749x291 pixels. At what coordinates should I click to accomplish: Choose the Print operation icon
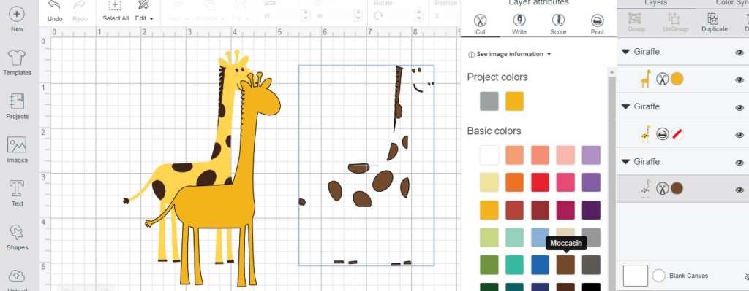point(597,24)
